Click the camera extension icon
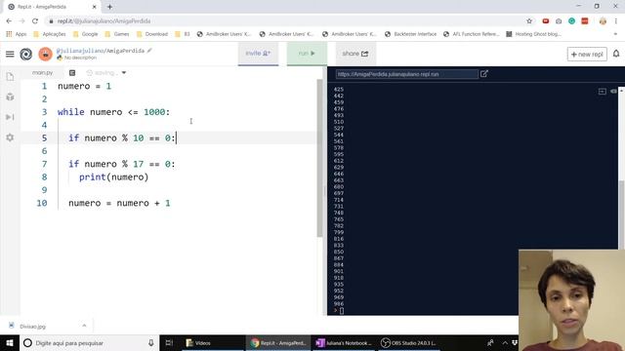 [x=559, y=21]
